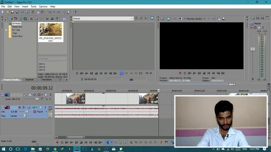The image size is (271, 152).
Task: Click Play From Start in timeline transport
Action: 67,143
